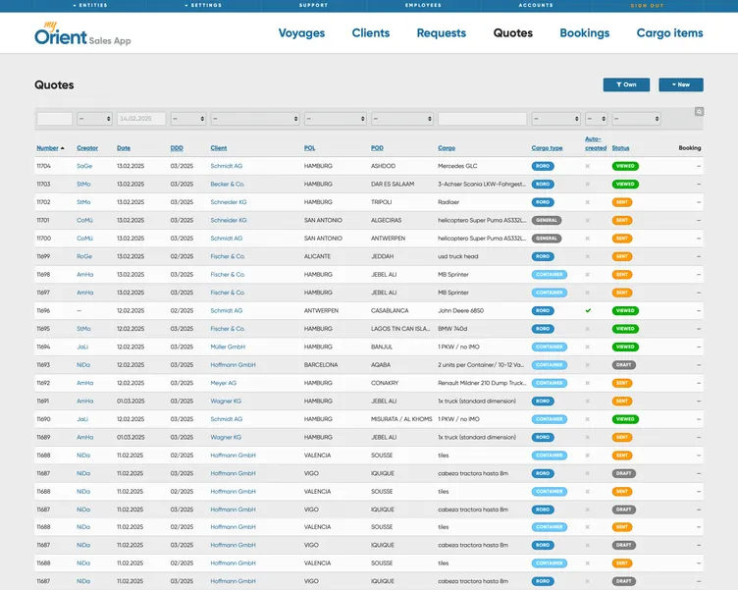This screenshot has width=738, height=590.
Task: Click the GENERAL cargo type badge in row 11701
Action: point(547,220)
